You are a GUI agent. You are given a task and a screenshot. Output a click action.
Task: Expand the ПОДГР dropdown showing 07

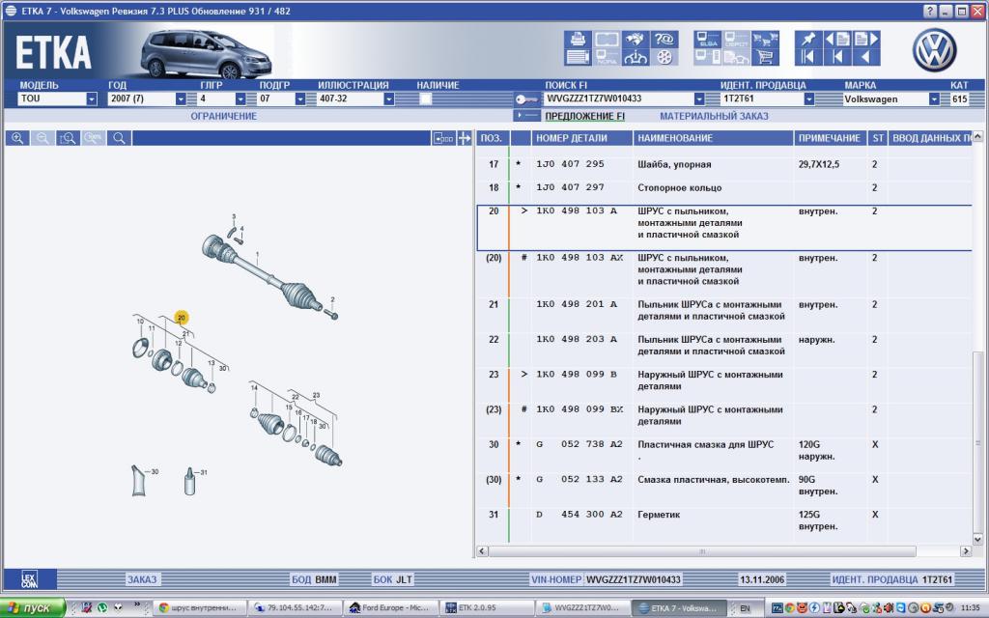[x=300, y=99]
